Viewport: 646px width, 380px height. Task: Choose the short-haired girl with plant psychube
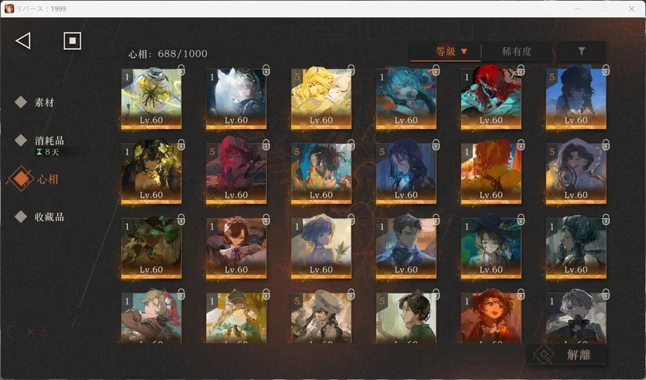coord(321,247)
